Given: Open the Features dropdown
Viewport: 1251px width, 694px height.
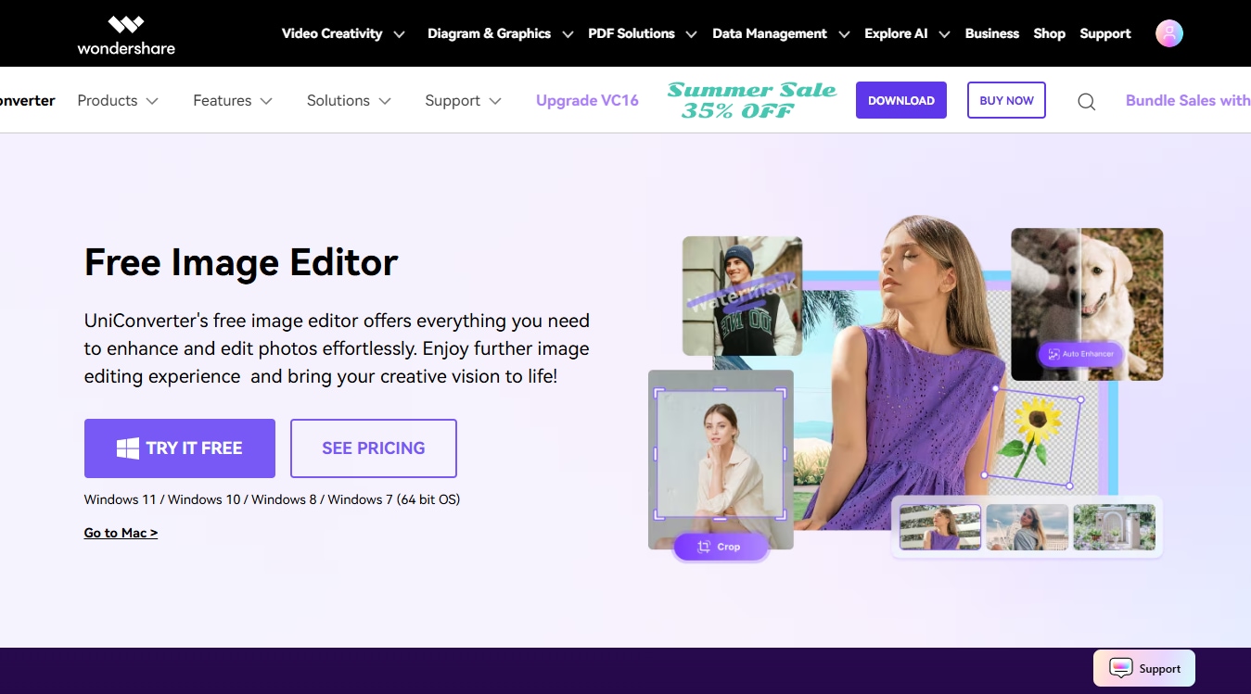Looking at the screenshot, I should 233,100.
